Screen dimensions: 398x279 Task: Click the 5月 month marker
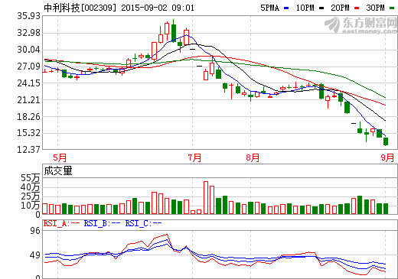pos(60,157)
